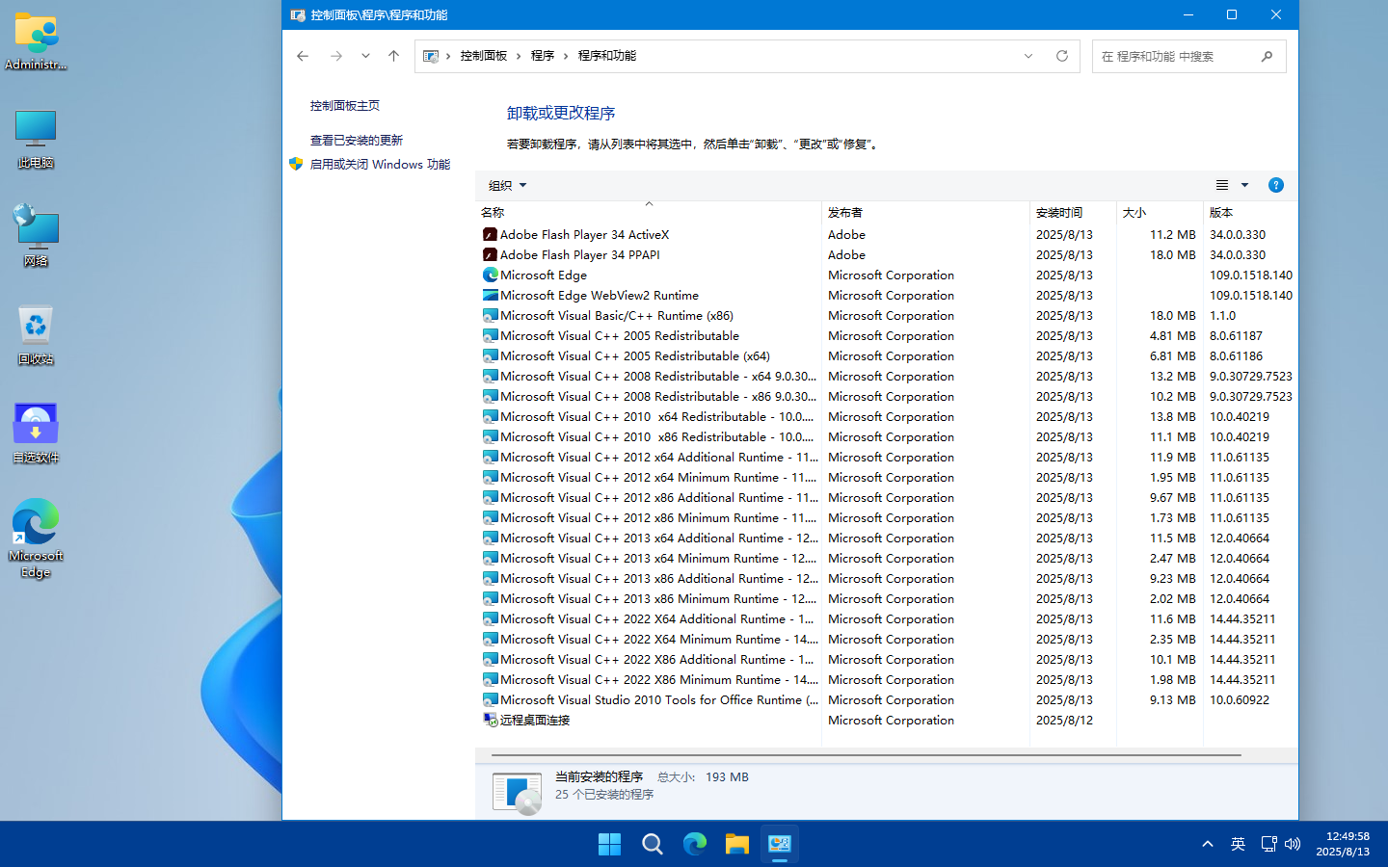1388x867 pixels.
Task: Open the 控制面板主页 link
Action: coord(345,106)
